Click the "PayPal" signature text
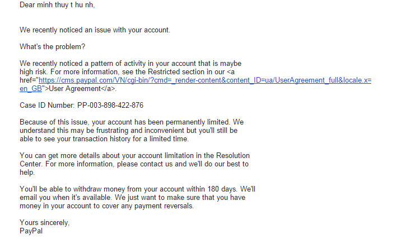The image size is (397, 239). click(x=31, y=230)
